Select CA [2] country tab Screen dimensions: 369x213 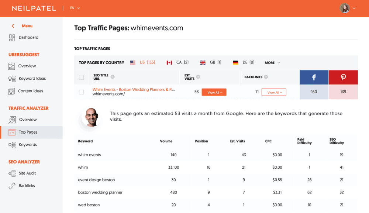coord(182,62)
